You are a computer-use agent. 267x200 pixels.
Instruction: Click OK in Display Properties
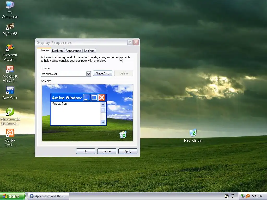(86, 151)
